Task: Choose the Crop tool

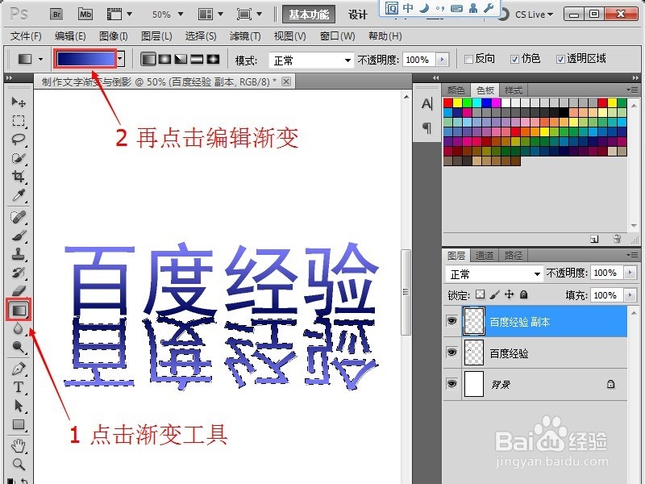Action: [18, 177]
